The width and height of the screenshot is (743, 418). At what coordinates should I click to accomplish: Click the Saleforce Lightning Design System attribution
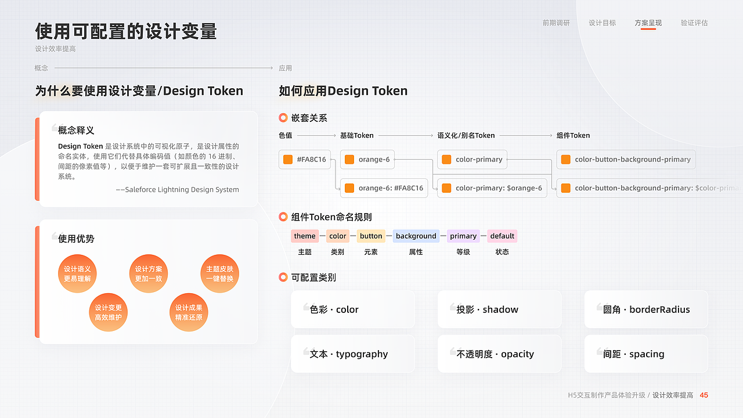[177, 189]
